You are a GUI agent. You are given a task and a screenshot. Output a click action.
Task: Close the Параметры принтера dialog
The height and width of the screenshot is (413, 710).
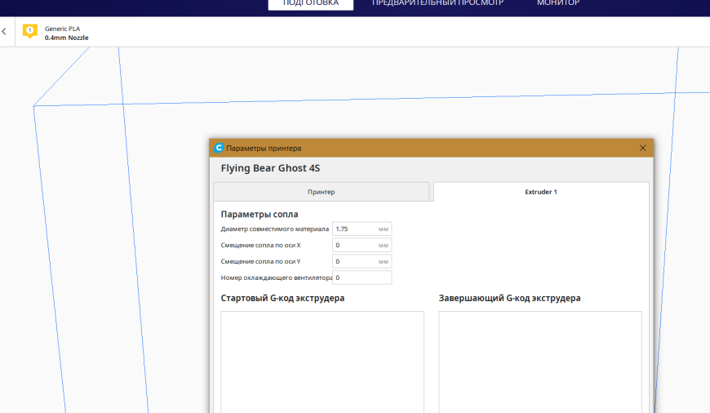[x=642, y=148]
